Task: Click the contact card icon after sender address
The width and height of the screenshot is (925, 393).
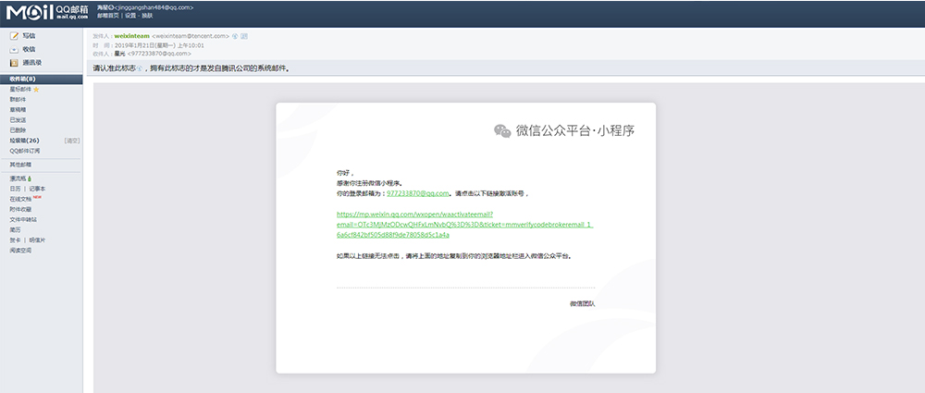Action: [x=244, y=35]
